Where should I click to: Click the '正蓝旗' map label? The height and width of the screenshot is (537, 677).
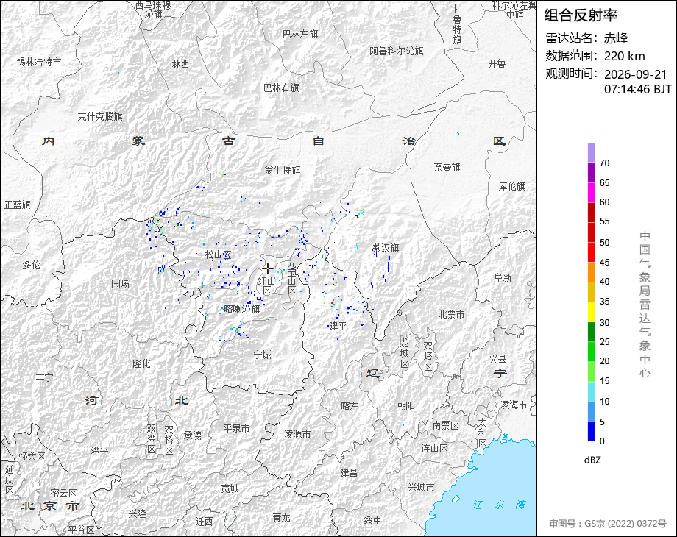(17, 205)
